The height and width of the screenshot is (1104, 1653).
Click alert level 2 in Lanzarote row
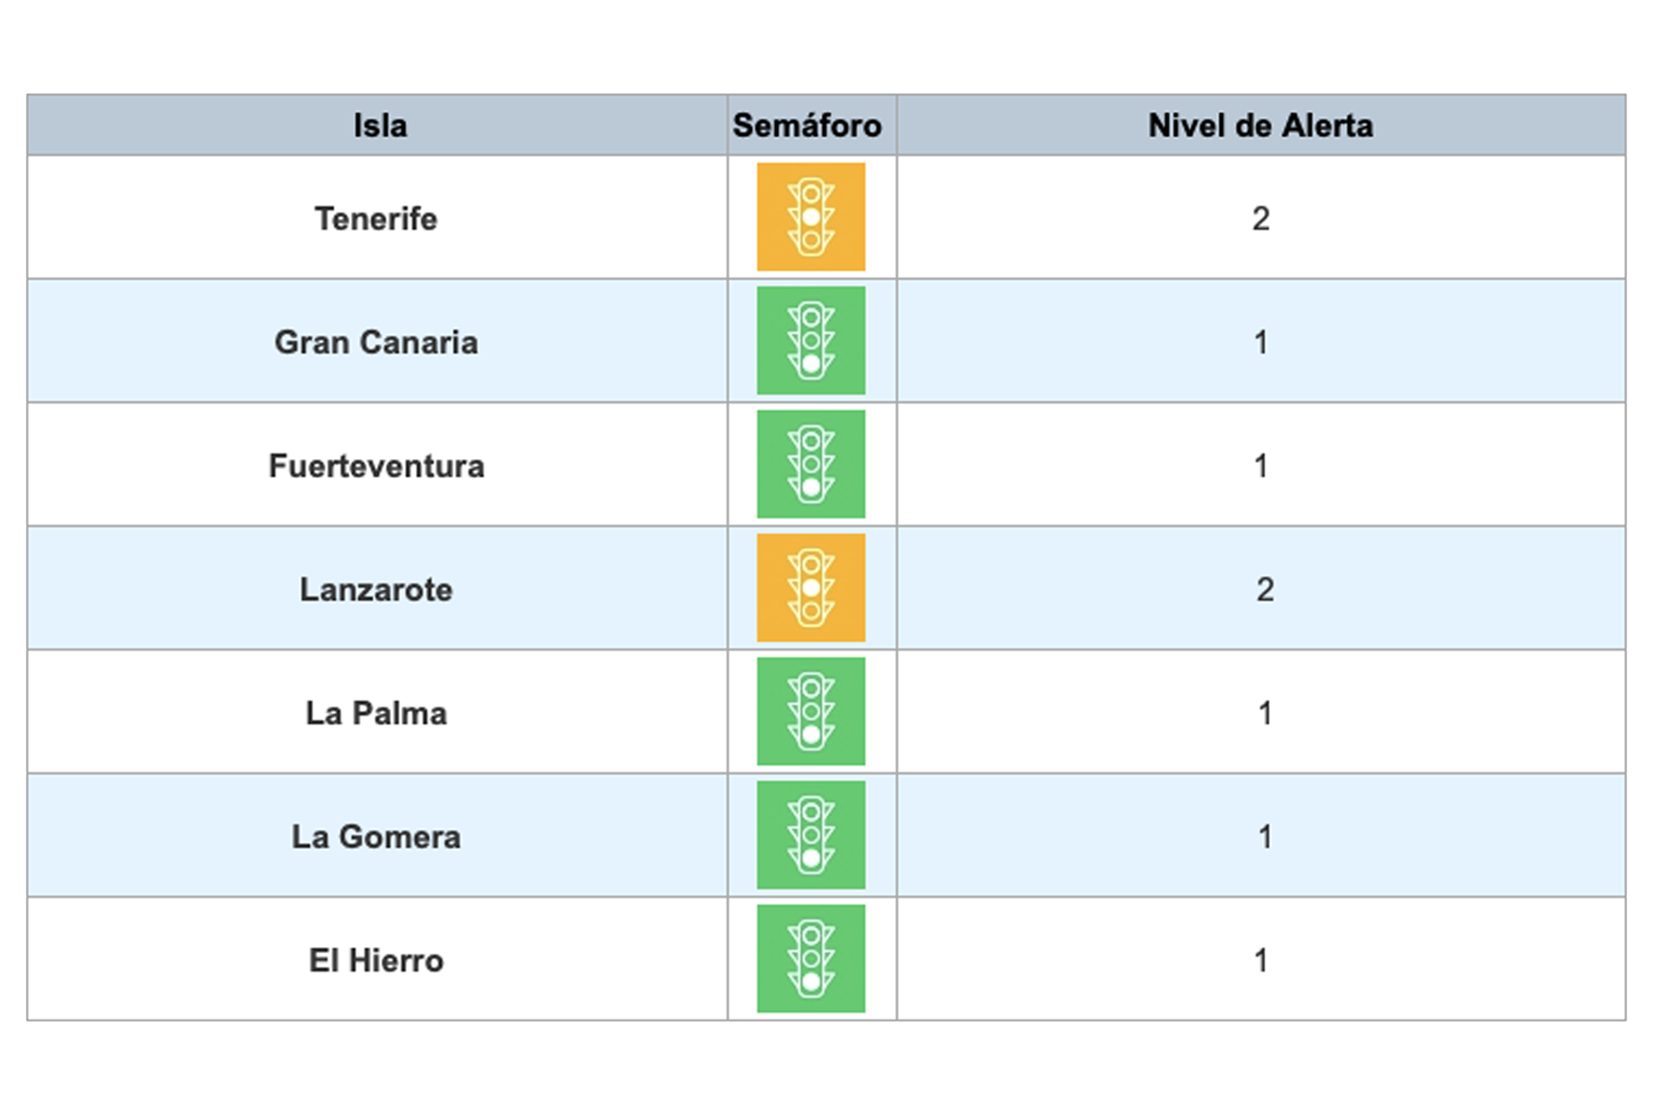(x=1264, y=590)
